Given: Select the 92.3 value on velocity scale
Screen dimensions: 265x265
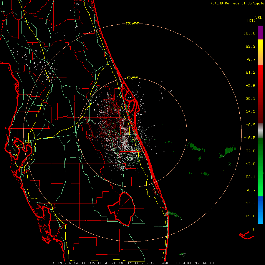Looking at the screenshot, I should [x=251, y=46].
